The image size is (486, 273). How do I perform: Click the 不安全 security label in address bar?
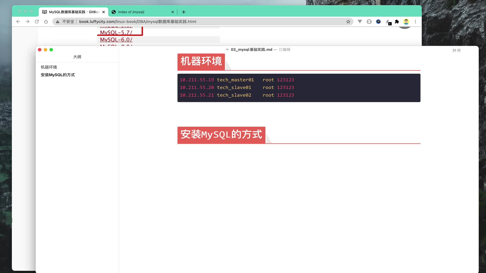click(68, 22)
